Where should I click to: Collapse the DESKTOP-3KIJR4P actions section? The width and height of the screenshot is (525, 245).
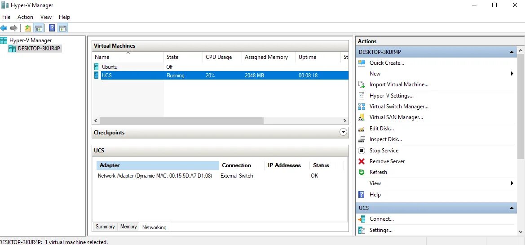pyautogui.click(x=512, y=52)
